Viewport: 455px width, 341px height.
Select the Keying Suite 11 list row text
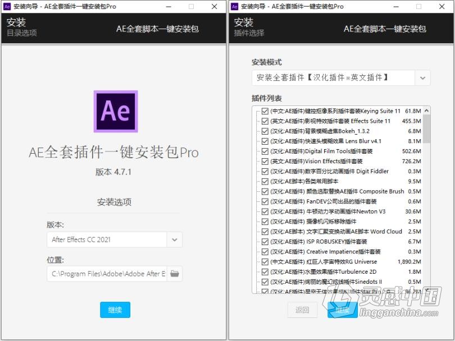(335, 111)
